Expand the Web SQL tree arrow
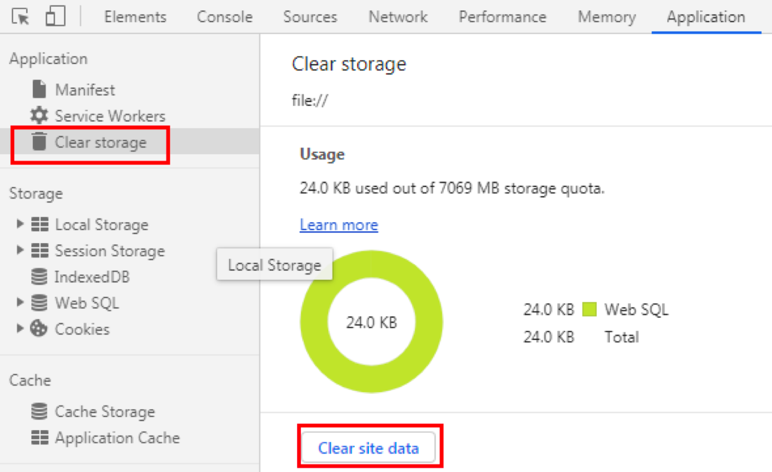Image resolution: width=772 pixels, height=472 pixels. pyautogui.click(x=20, y=303)
